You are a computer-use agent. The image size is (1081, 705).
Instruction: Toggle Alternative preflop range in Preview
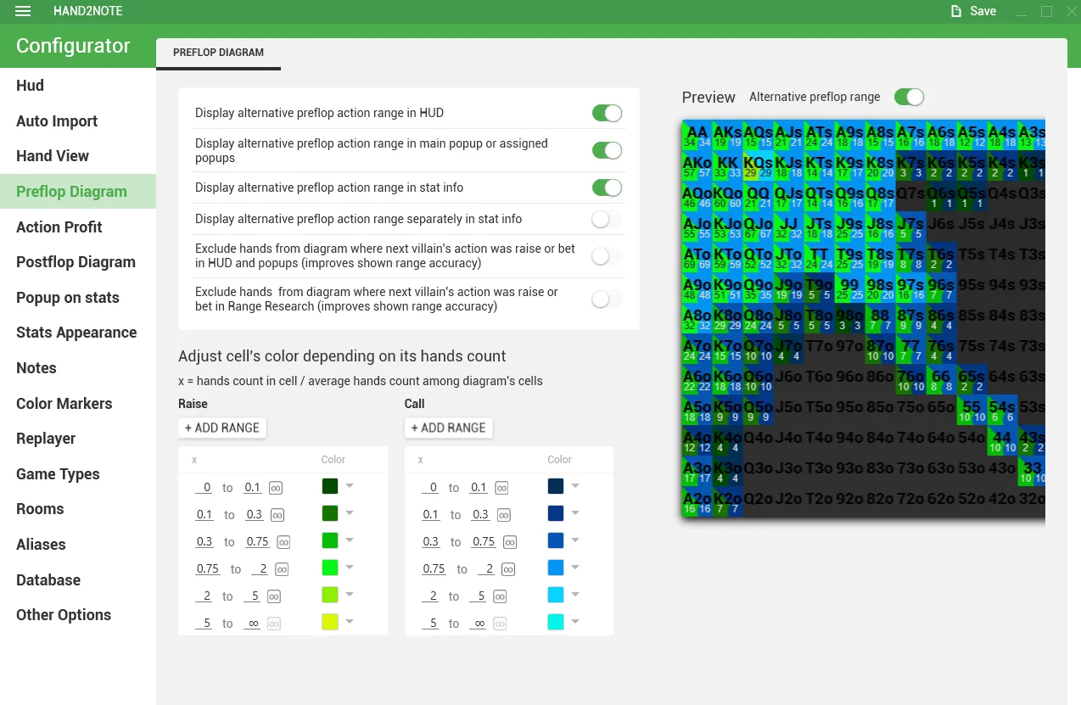pyautogui.click(x=909, y=97)
